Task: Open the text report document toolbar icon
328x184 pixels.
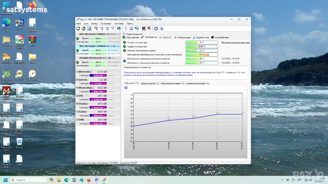Action: [x=126, y=28]
